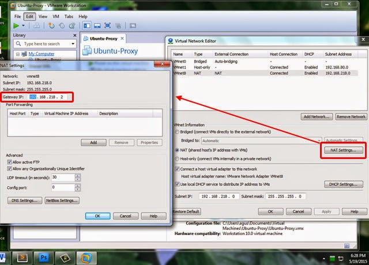Click Remove Network button
This screenshot has height=265, width=369.
[351, 116]
